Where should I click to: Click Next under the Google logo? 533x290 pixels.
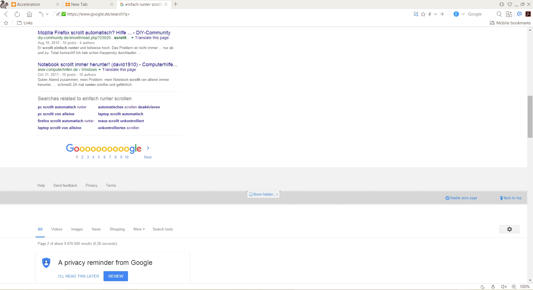pos(148,157)
